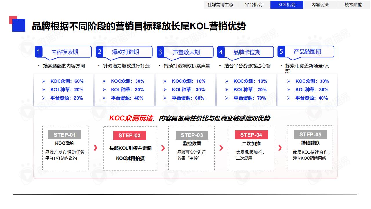Click the number 3 badge for 声量放大期

point(160,52)
